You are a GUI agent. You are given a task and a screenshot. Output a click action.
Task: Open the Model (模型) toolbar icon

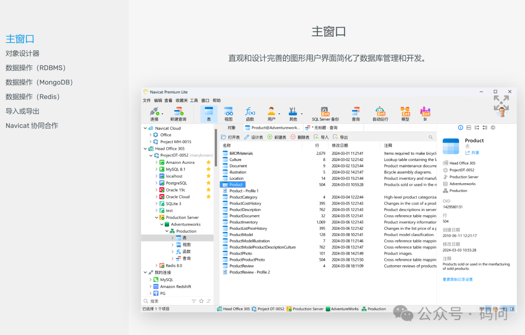tap(405, 114)
